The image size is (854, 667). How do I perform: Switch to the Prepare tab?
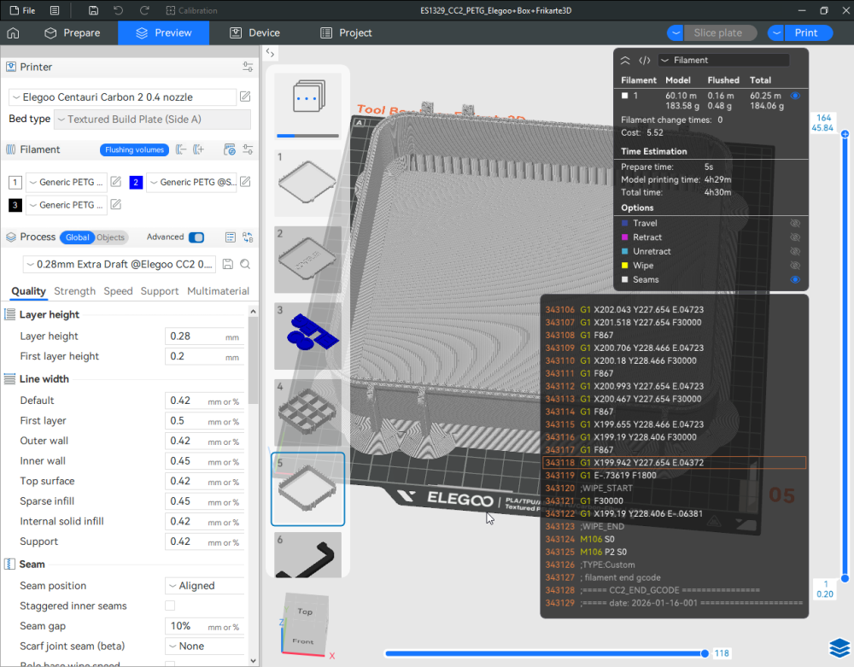(72, 33)
